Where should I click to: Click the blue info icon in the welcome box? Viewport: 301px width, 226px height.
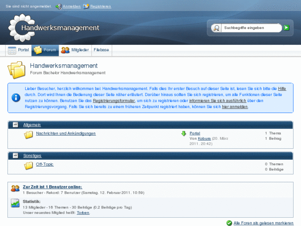pyautogui.click(x=16, y=97)
